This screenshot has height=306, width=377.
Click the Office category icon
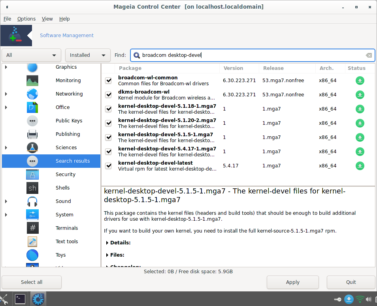(32, 107)
